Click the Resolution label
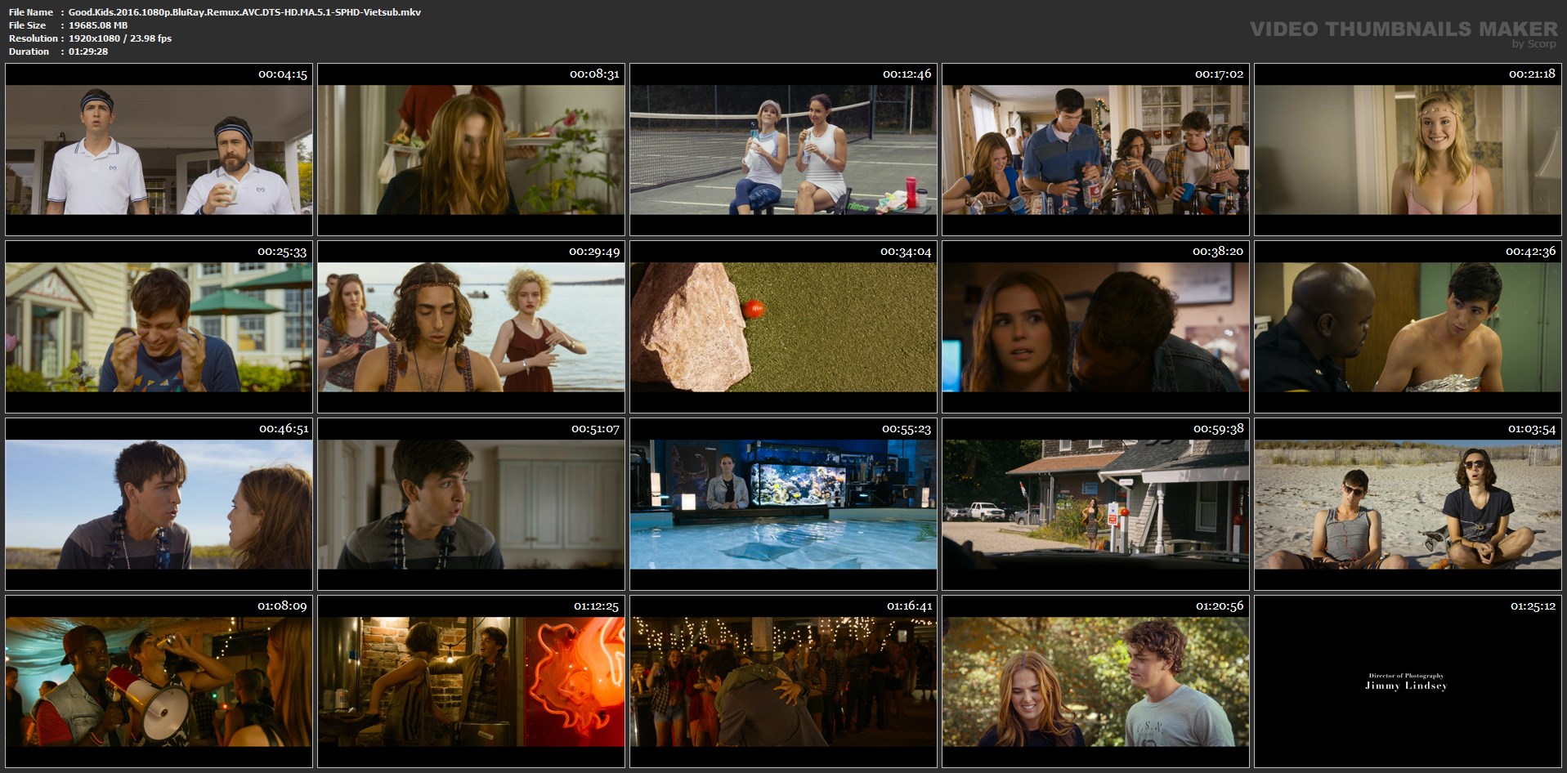Image resolution: width=1567 pixels, height=773 pixels. tap(34, 38)
